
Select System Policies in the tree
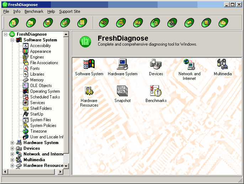tap(43, 126)
